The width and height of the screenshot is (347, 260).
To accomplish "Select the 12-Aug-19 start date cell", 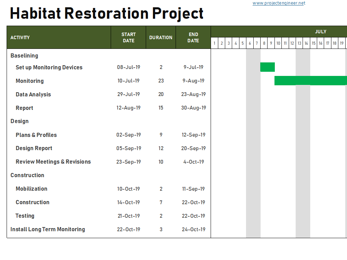I will coord(129,108).
